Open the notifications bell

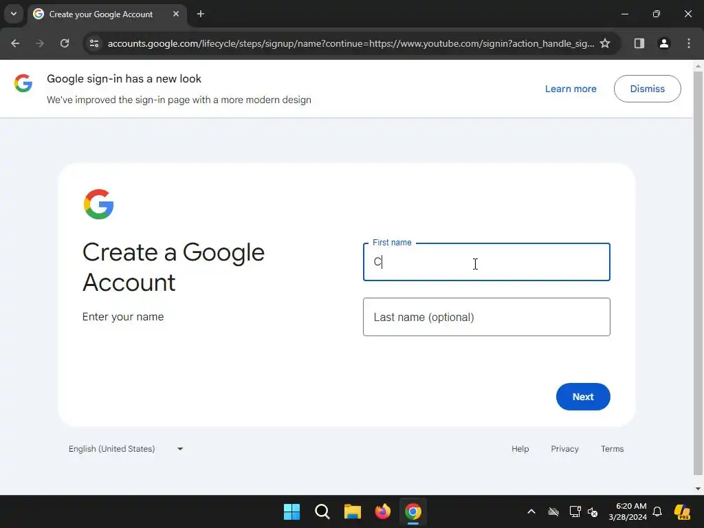point(657,511)
